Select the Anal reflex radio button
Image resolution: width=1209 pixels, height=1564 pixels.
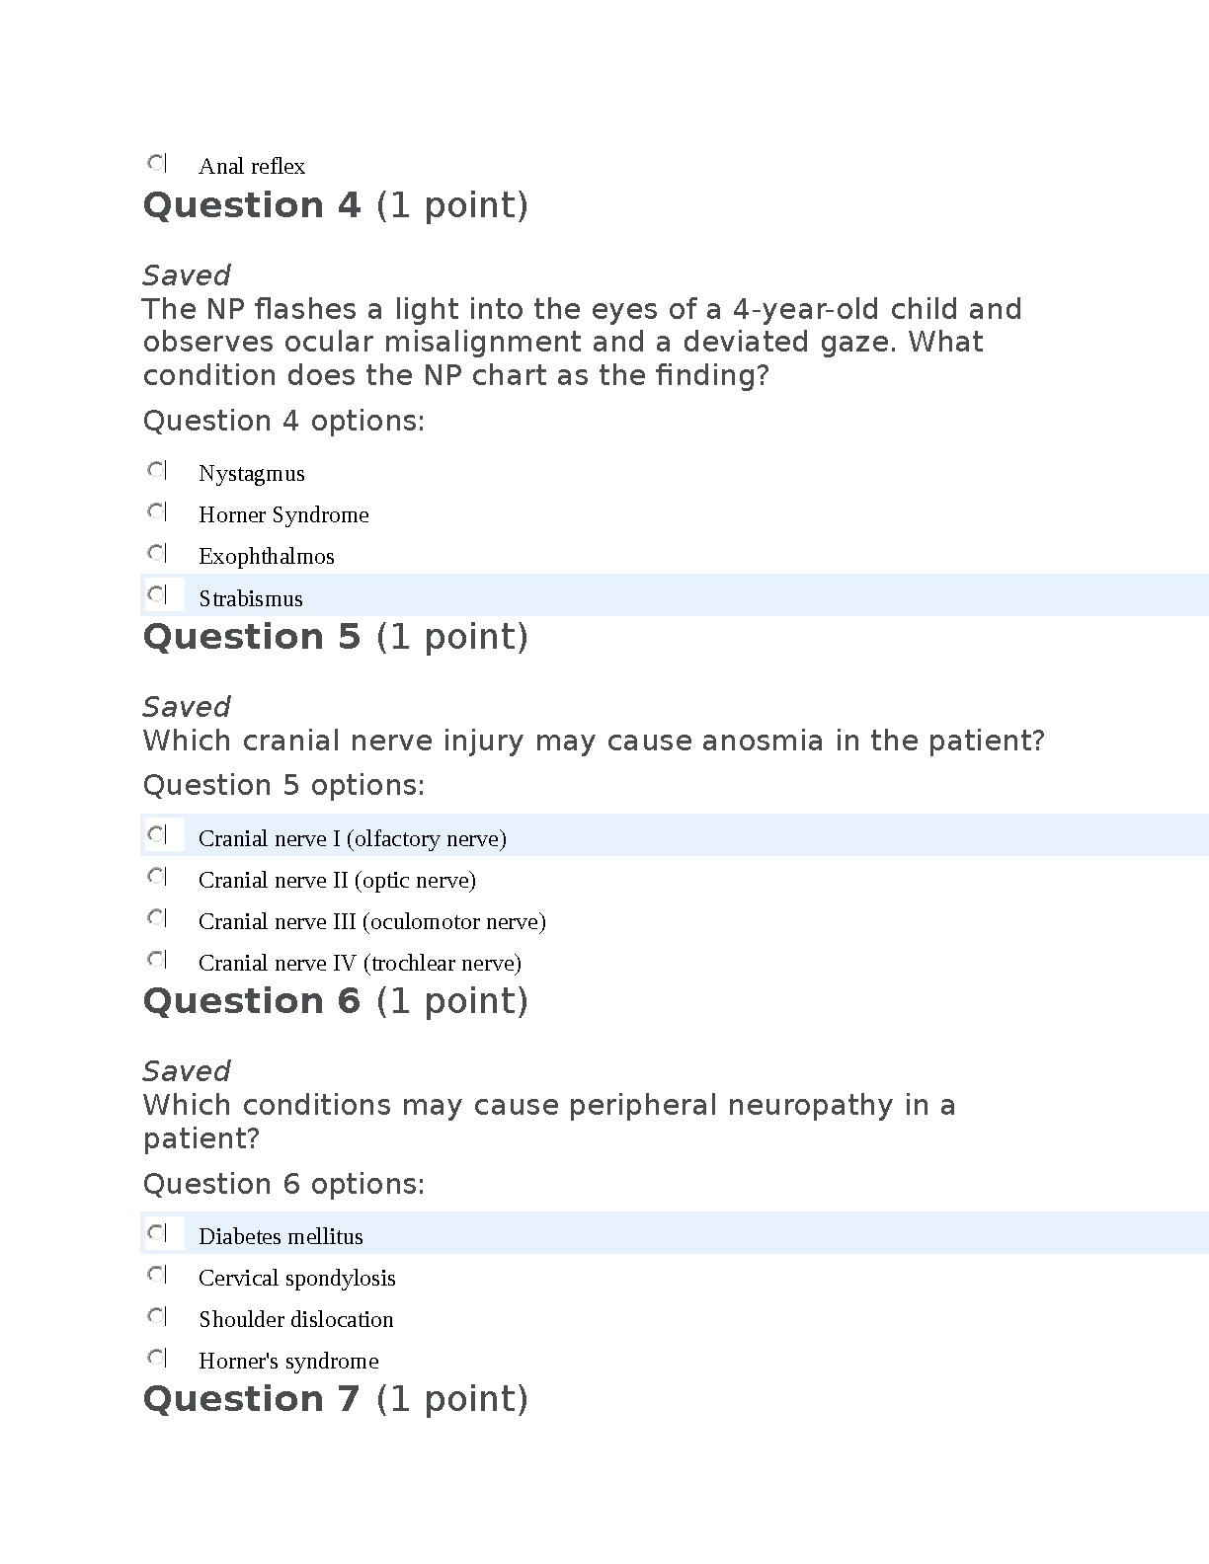tap(157, 163)
